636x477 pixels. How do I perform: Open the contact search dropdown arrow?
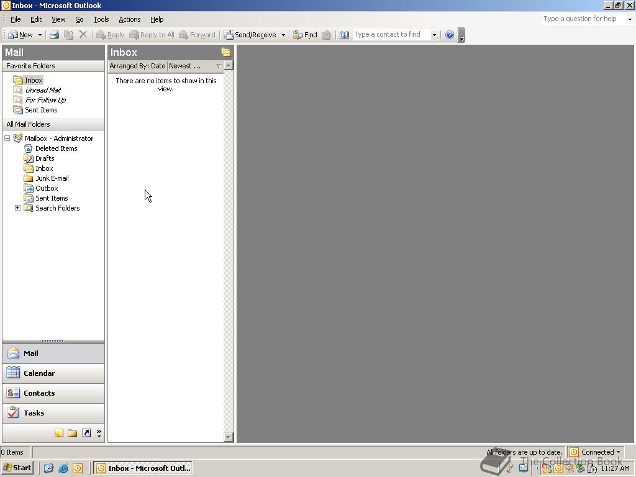(434, 35)
